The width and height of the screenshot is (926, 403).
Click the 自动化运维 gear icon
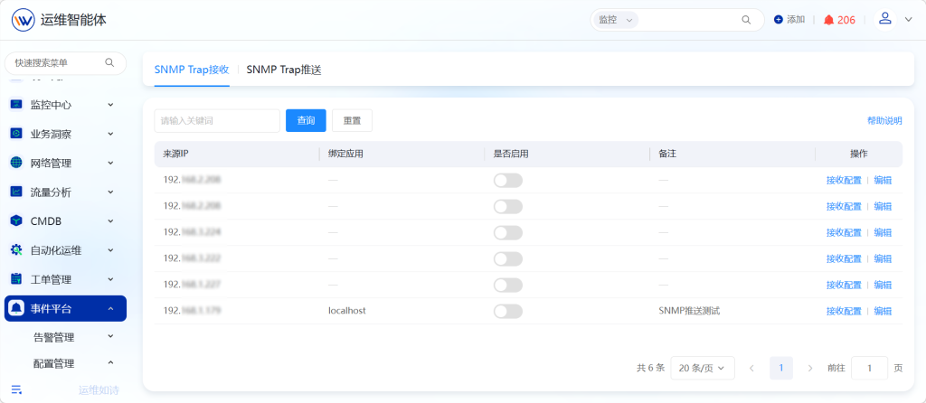16,250
